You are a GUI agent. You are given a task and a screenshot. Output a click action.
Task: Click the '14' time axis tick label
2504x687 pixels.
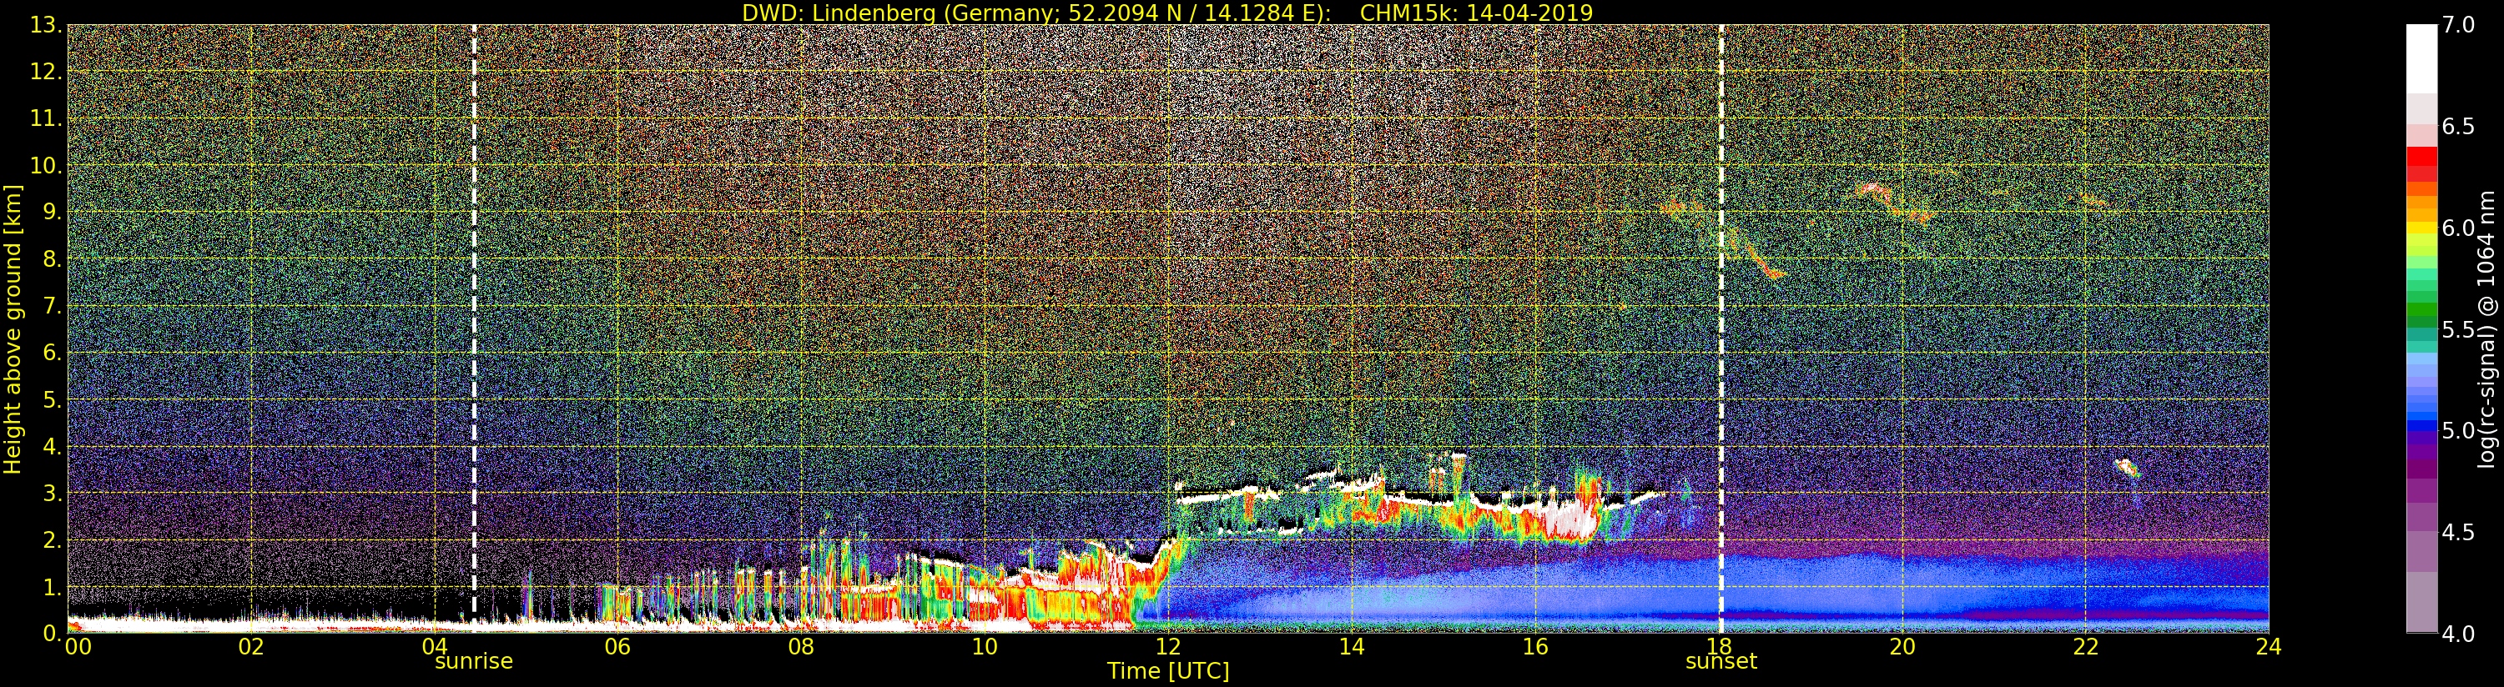(x=1352, y=647)
